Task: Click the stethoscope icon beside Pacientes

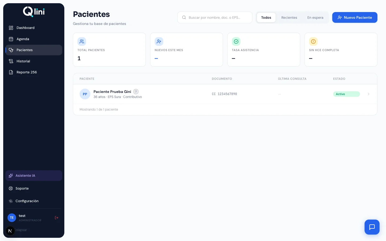Action: 11,50
